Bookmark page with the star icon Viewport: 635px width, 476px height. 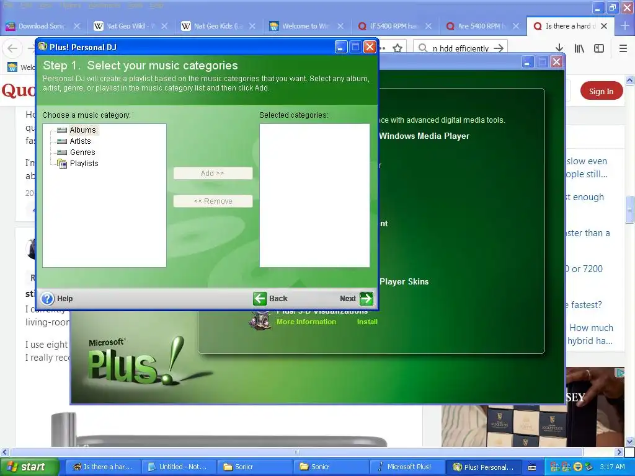click(397, 48)
